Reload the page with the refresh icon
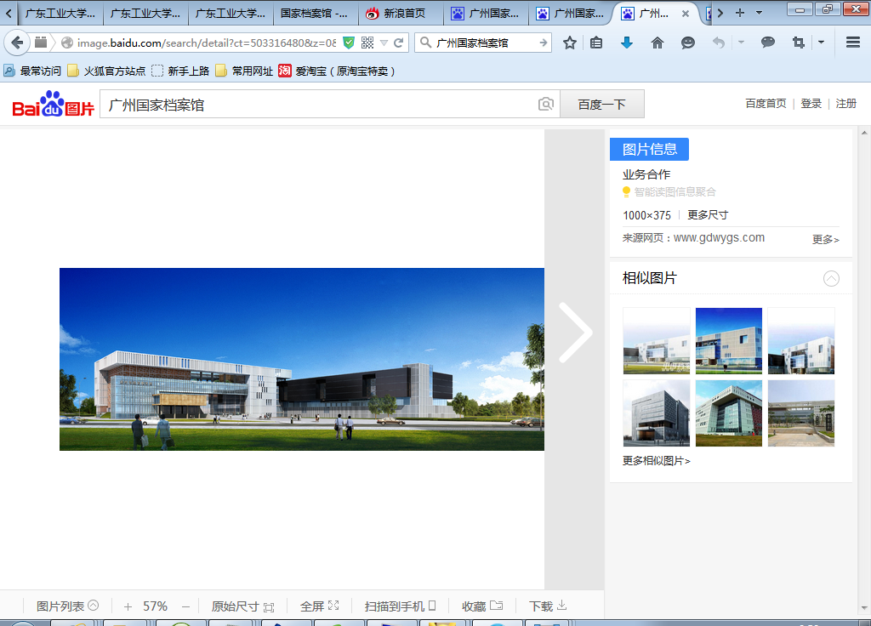Viewport: 871px width, 626px height. pyautogui.click(x=398, y=43)
